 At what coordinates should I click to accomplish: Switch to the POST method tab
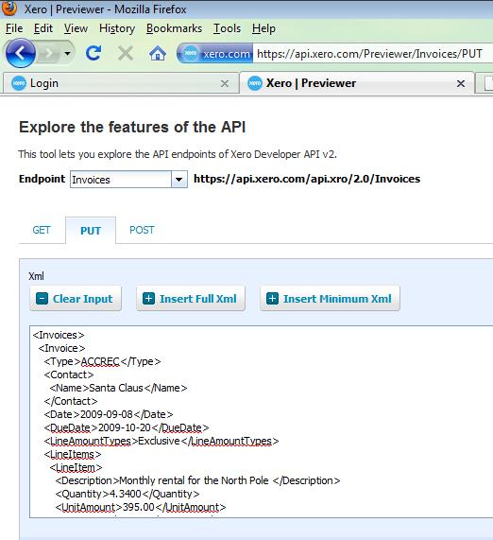(x=142, y=230)
